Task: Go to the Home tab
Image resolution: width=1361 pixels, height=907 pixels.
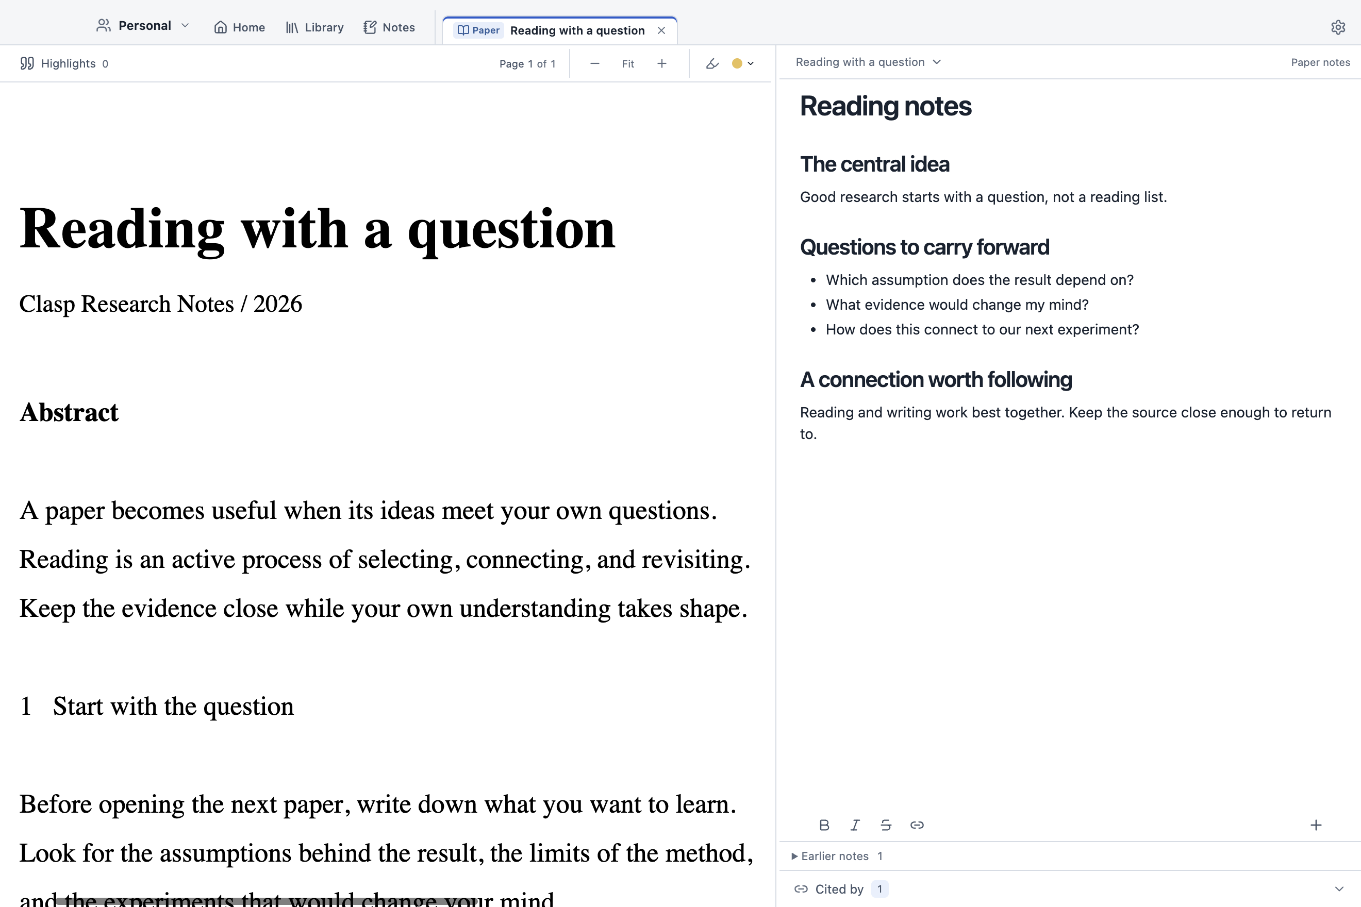Action: (x=240, y=27)
